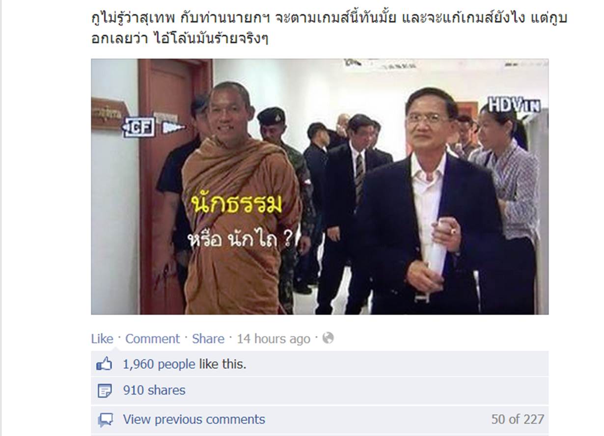604x436 pixels.
Task: Open the Comment link under the photo
Action: click(152, 339)
